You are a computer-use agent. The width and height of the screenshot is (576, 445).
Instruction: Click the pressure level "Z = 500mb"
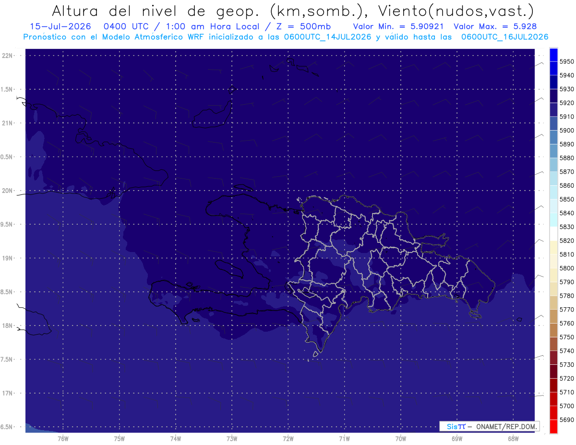point(302,26)
